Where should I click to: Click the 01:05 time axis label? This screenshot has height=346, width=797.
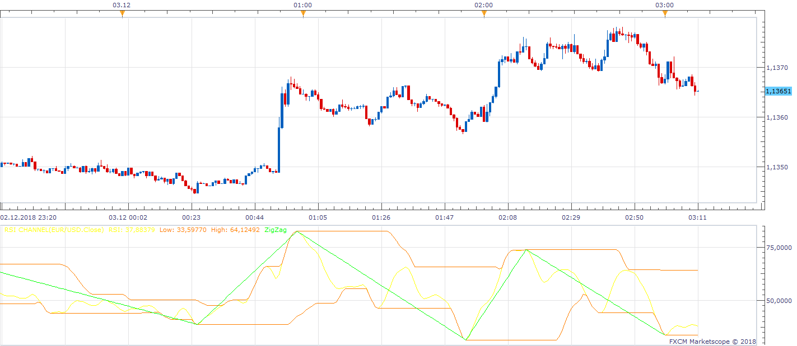point(318,217)
